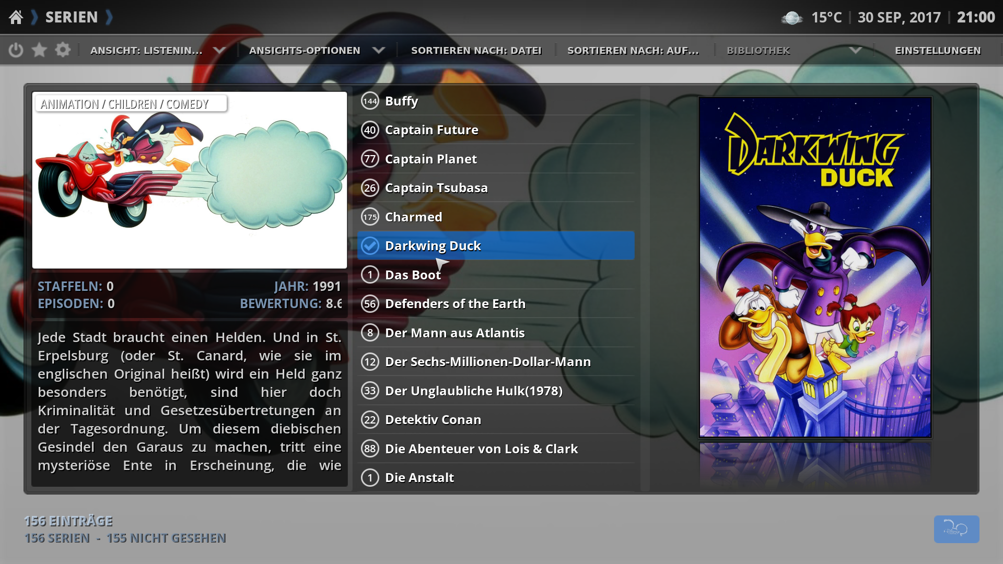Select the highlighted Darkwing Duck row
Screen dimensions: 1003x564
click(496, 245)
